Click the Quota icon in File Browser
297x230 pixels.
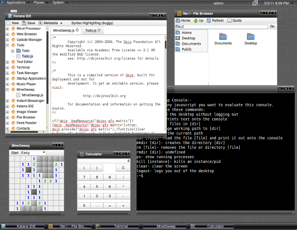click(x=229, y=21)
